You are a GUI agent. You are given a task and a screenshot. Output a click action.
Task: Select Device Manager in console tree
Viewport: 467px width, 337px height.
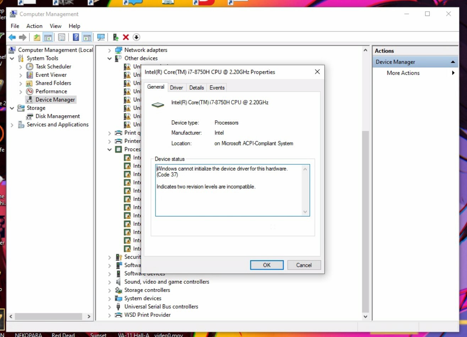(55, 100)
